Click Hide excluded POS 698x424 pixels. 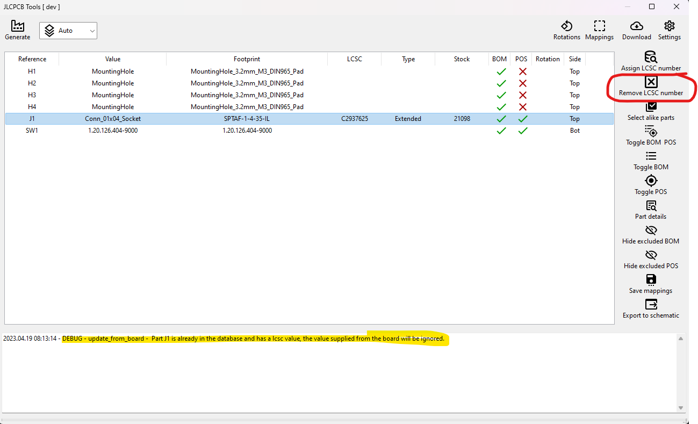coord(650,259)
